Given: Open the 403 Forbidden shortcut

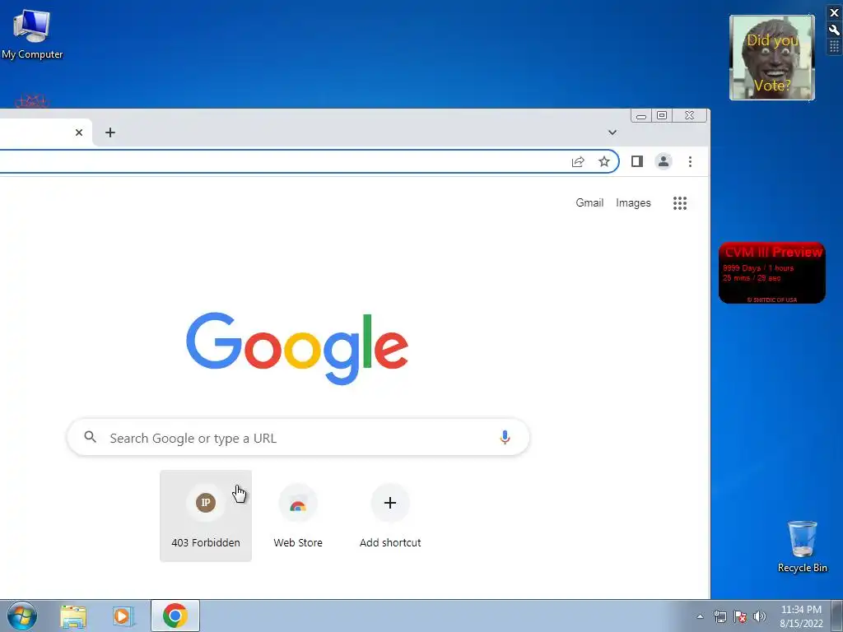Looking at the screenshot, I should click(206, 516).
